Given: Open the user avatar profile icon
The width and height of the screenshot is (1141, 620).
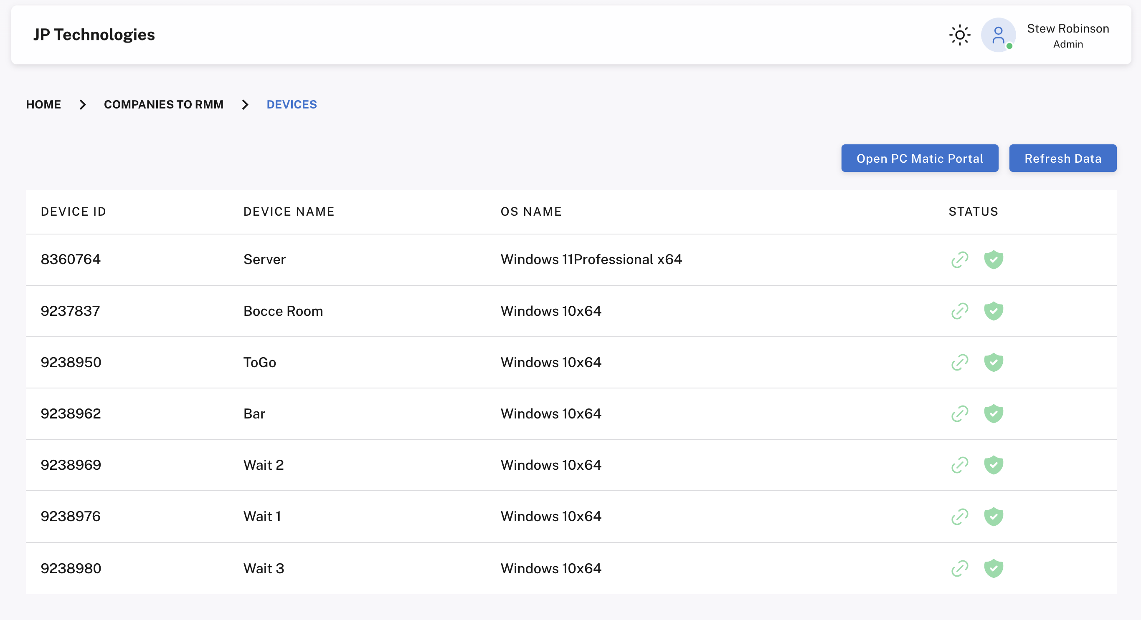Looking at the screenshot, I should [x=998, y=35].
